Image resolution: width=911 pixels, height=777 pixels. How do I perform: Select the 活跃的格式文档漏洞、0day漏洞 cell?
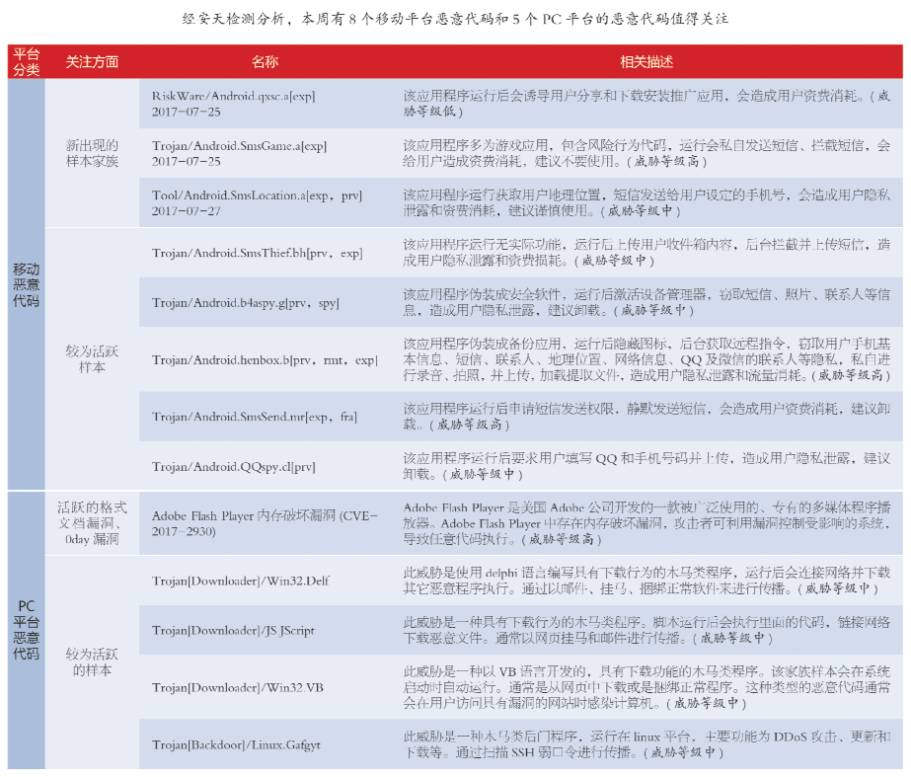pyautogui.click(x=92, y=522)
